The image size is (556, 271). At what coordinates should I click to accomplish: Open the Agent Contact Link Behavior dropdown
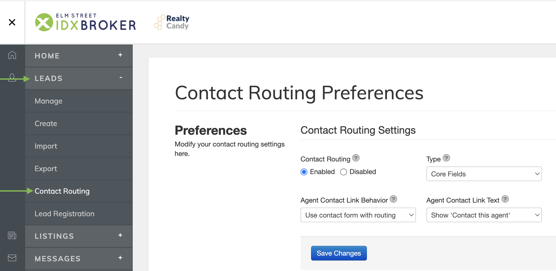coord(358,215)
